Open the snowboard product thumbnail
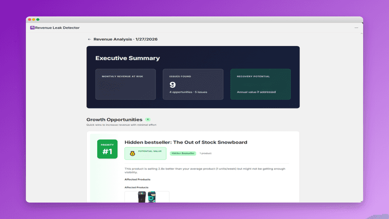 point(147,196)
